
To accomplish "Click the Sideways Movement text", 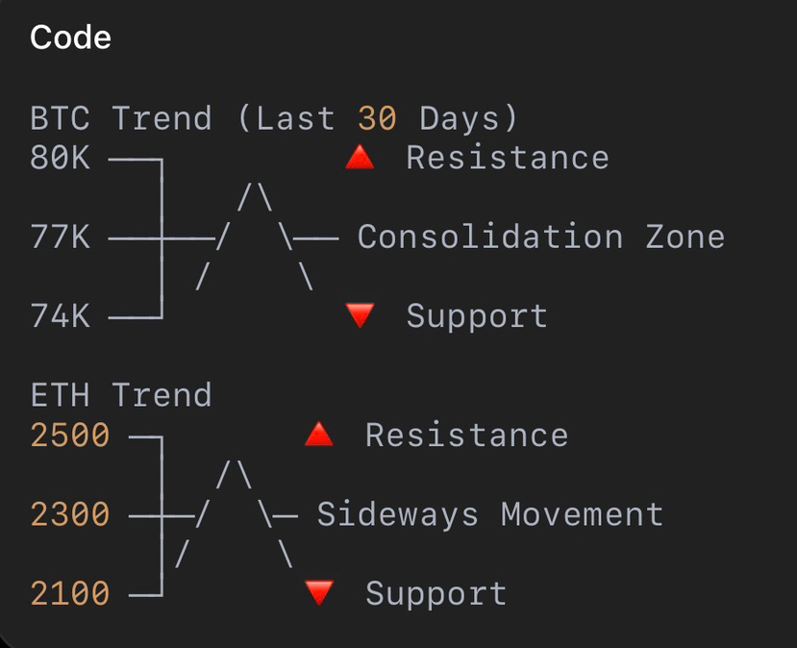I will (490, 514).
